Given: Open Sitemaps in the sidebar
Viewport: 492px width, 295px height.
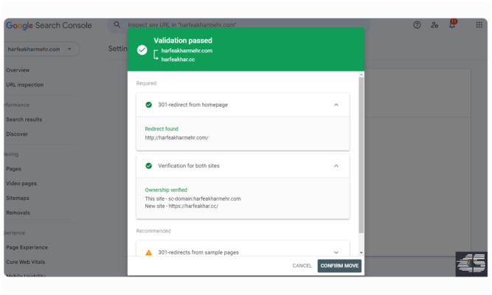Looking at the screenshot, I should point(18,198).
